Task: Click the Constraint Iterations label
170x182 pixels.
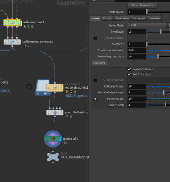Action: click(x=111, y=51)
